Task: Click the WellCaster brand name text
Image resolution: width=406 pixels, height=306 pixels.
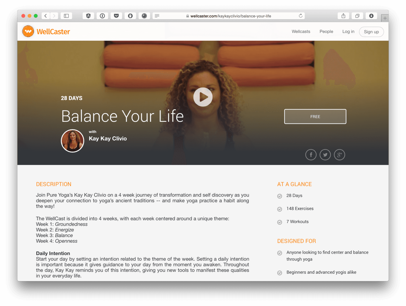Action: click(x=53, y=32)
